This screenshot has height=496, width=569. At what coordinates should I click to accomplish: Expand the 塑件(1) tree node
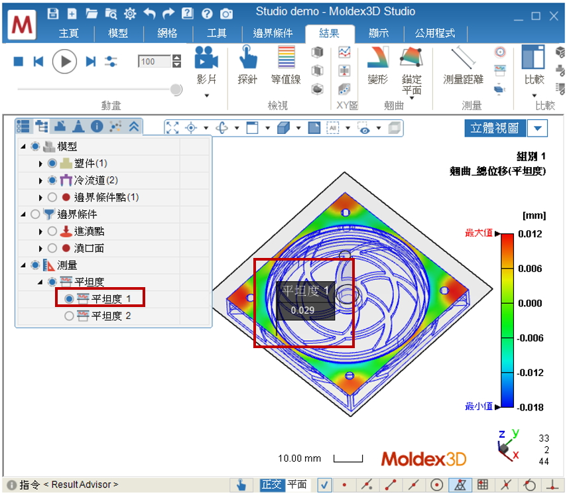[x=41, y=163]
